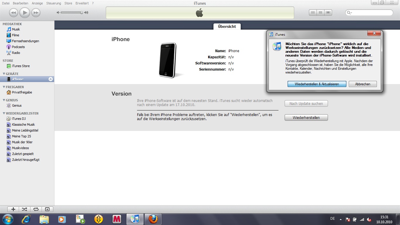
Task: Open the Genius playlist
Action: point(17,105)
